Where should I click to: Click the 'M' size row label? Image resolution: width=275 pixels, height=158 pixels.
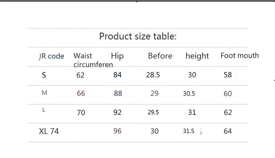[44, 93]
